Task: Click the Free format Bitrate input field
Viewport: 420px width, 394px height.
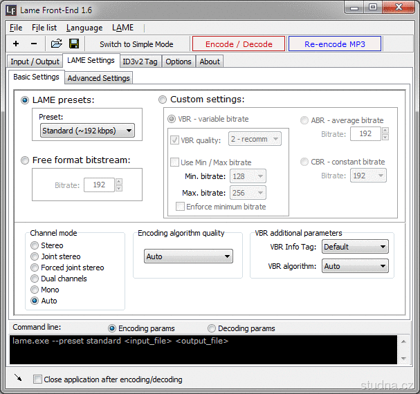Action: pyautogui.click(x=99, y=185)
